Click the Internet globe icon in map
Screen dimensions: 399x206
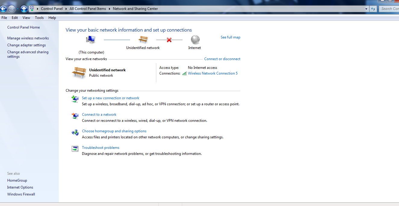click(x=195, y=40)
